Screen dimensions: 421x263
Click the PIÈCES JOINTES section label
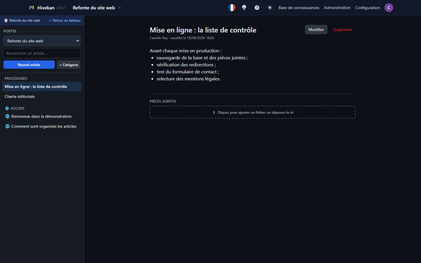click(x=163, y=101)
